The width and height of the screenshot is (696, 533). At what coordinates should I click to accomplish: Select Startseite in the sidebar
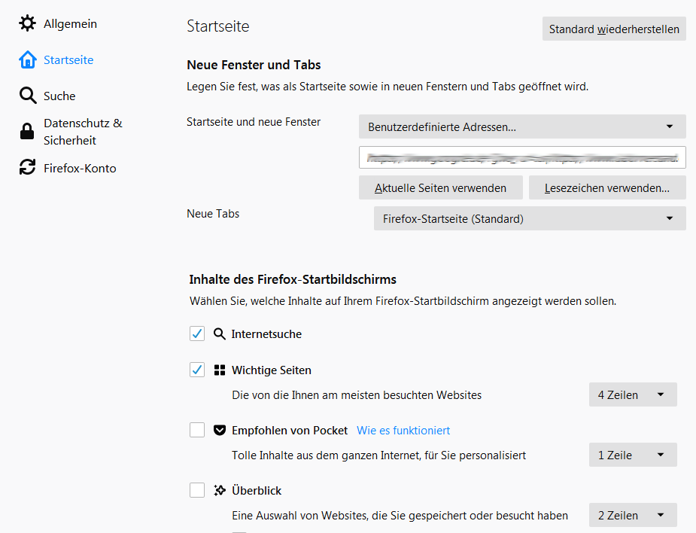tap(68, 60)
